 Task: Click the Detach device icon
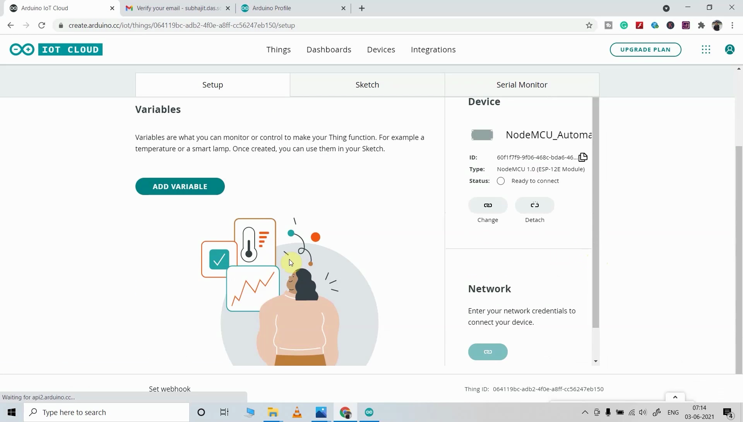(x=534, y=205)
